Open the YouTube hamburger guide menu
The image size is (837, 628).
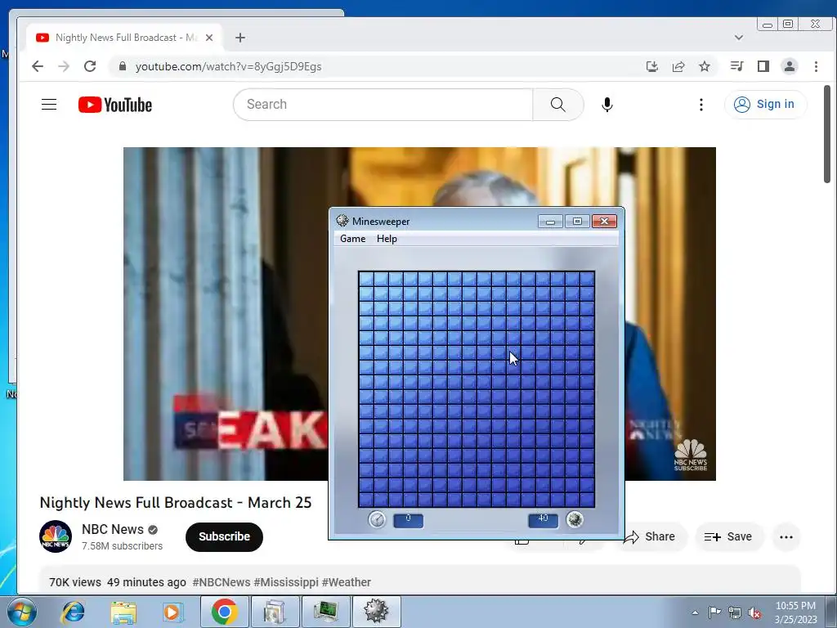click(49, 104)
